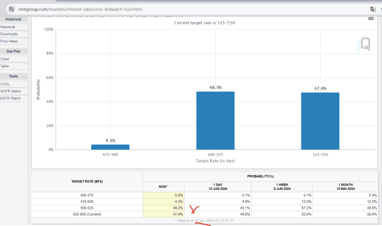Click the 500-525 x-axis label

pyautogui.click(x=215, y=155)
